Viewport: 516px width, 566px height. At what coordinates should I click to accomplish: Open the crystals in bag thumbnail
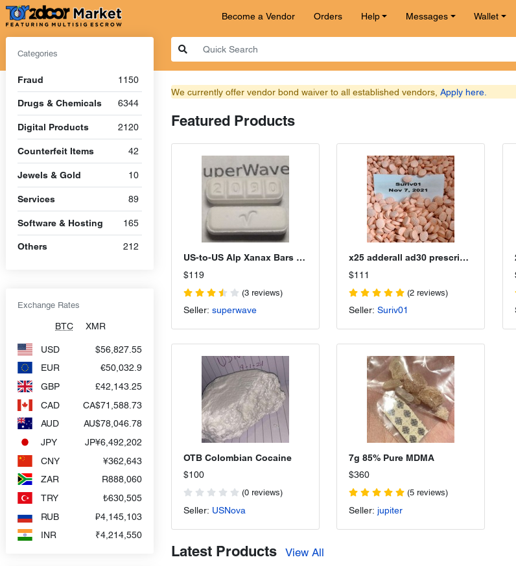tap(410, 399)
